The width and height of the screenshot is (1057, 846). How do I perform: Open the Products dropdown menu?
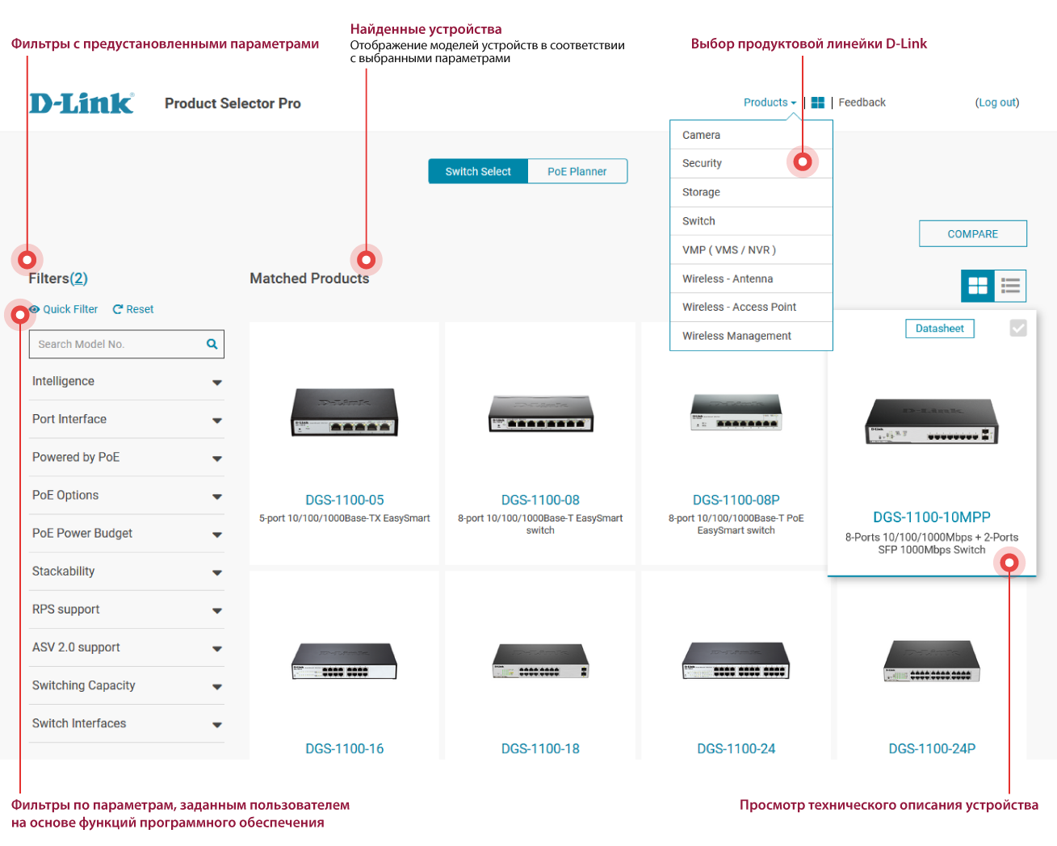click(x=770, y=103)
